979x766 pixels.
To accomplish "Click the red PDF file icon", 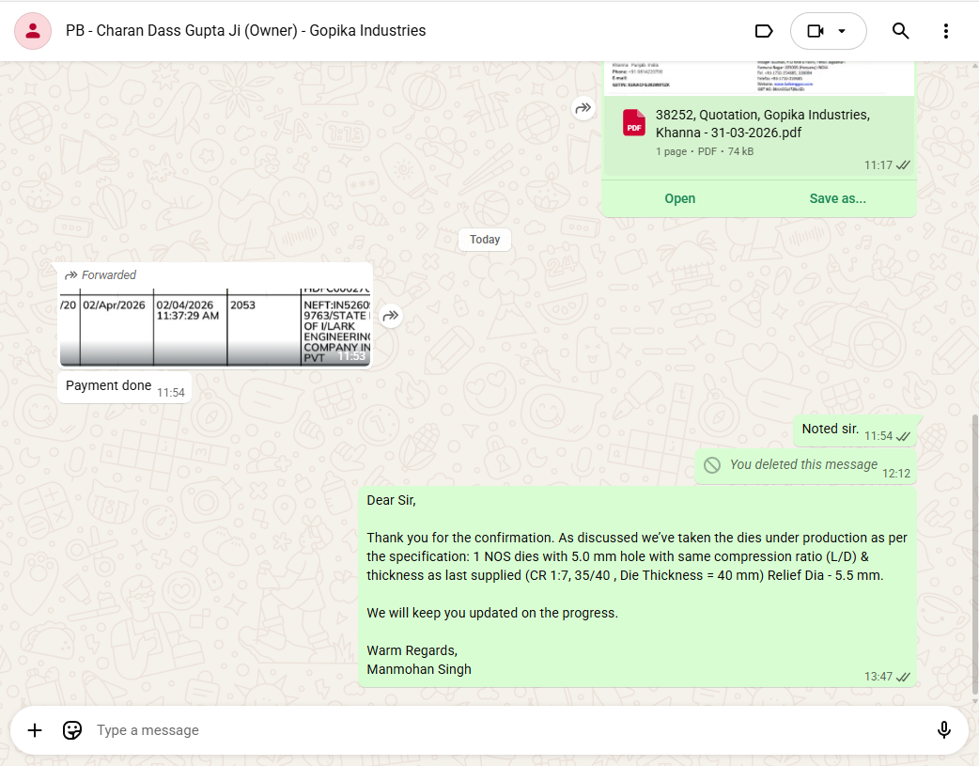I will coord(634,123).
